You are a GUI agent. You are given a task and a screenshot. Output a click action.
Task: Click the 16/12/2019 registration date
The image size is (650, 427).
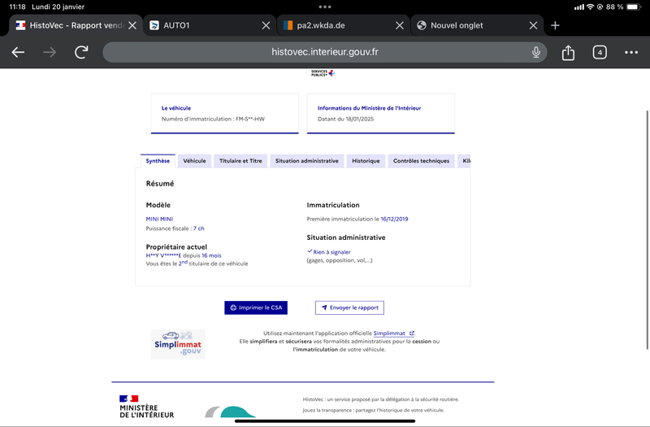tap(394, 219)
